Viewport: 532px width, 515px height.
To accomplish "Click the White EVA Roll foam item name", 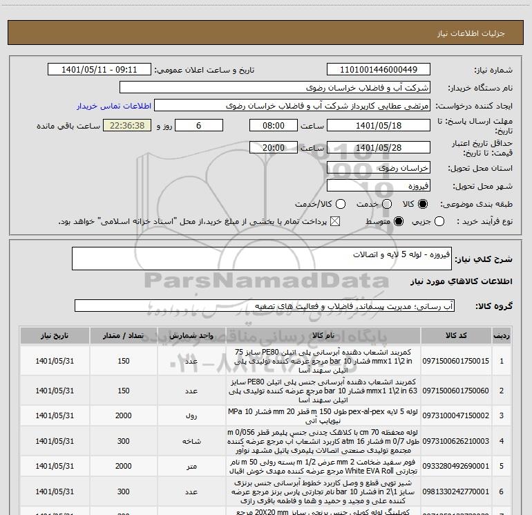I will (x=323, y=467).
